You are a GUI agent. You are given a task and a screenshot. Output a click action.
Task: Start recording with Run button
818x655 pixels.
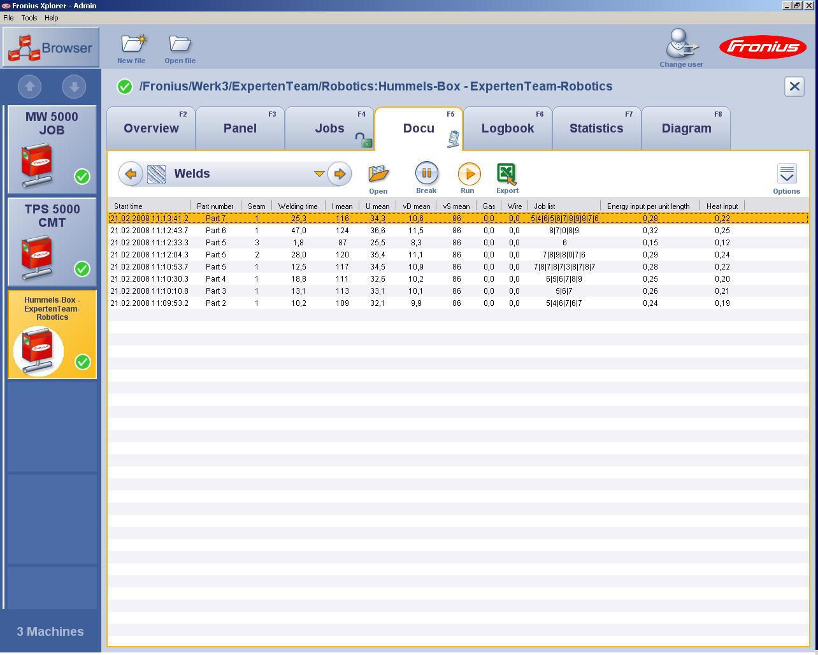pos(468,178)
